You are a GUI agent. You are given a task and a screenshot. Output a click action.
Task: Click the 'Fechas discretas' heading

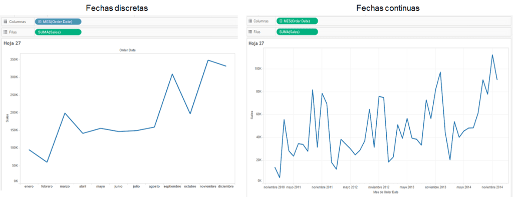click(x=117, y=8)
